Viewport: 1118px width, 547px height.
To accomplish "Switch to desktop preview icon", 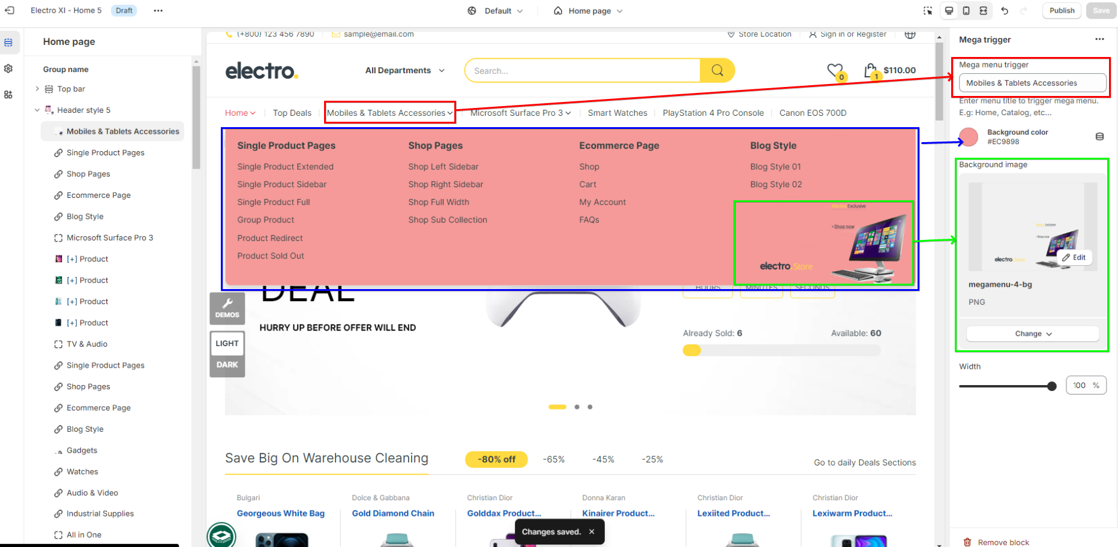I will (x=949, y=11).
